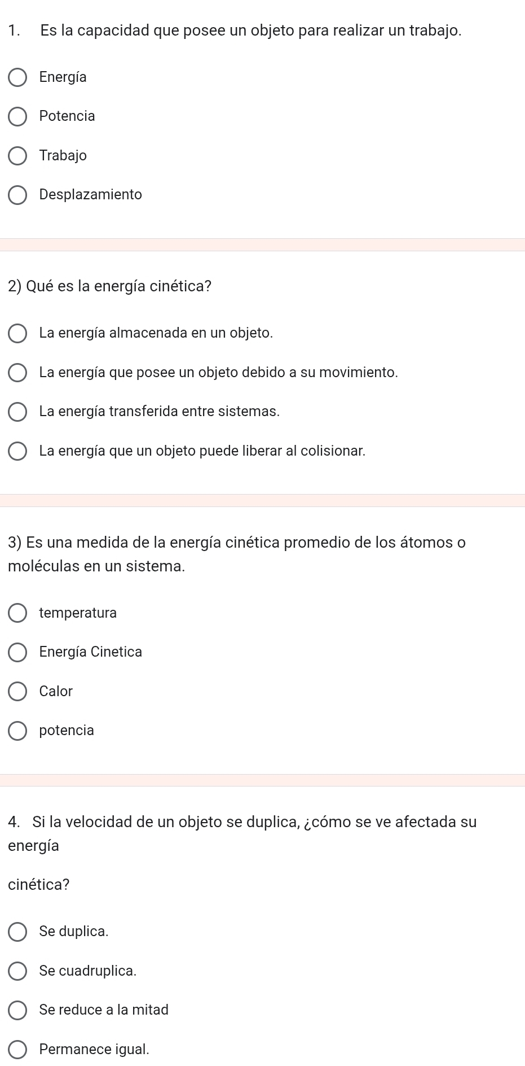
Task: Choose 'debido a su movimiento' answer
Action: point(17,373)
